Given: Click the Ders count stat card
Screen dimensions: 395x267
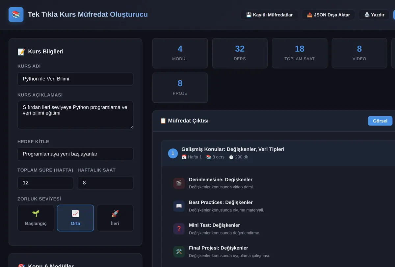Looking at the screenshot, I should click(x=240, y=53).
